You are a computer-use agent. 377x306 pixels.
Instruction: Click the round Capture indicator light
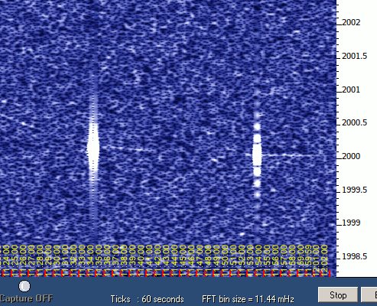(24, 286)
